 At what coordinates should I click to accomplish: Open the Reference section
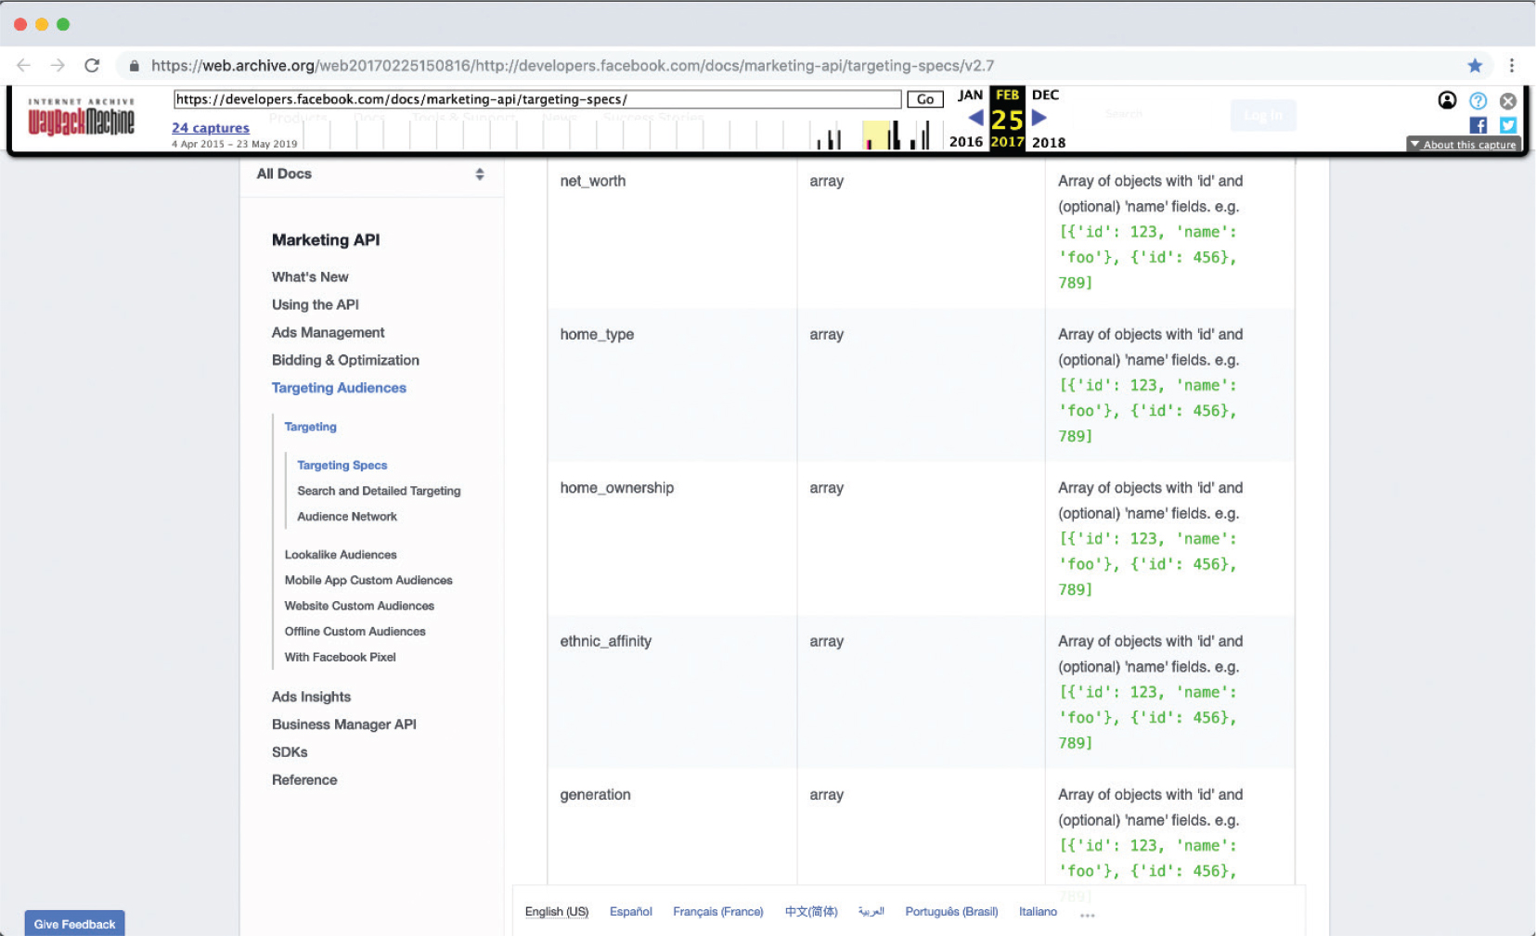304,780
